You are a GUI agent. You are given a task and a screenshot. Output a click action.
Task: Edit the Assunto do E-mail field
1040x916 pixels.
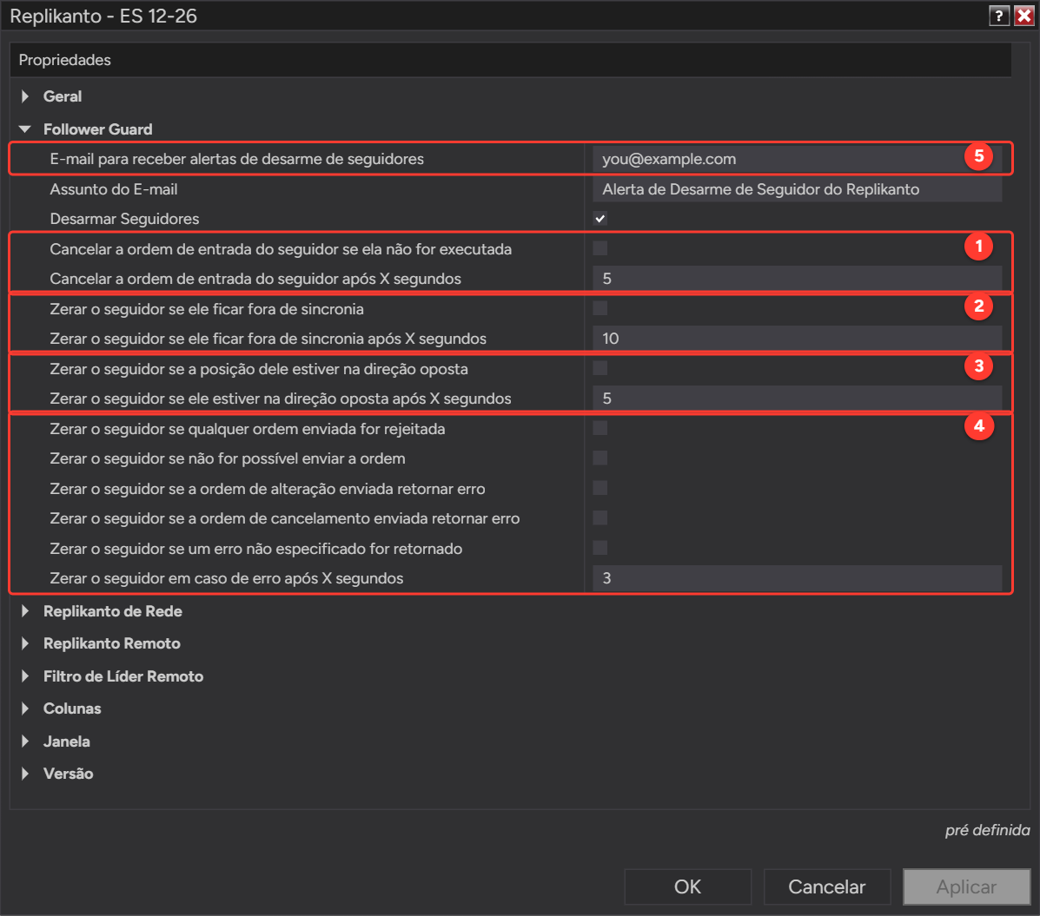(797, 189)
